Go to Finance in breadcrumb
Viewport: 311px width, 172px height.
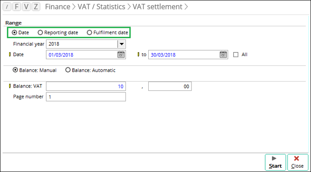[58, 7]
